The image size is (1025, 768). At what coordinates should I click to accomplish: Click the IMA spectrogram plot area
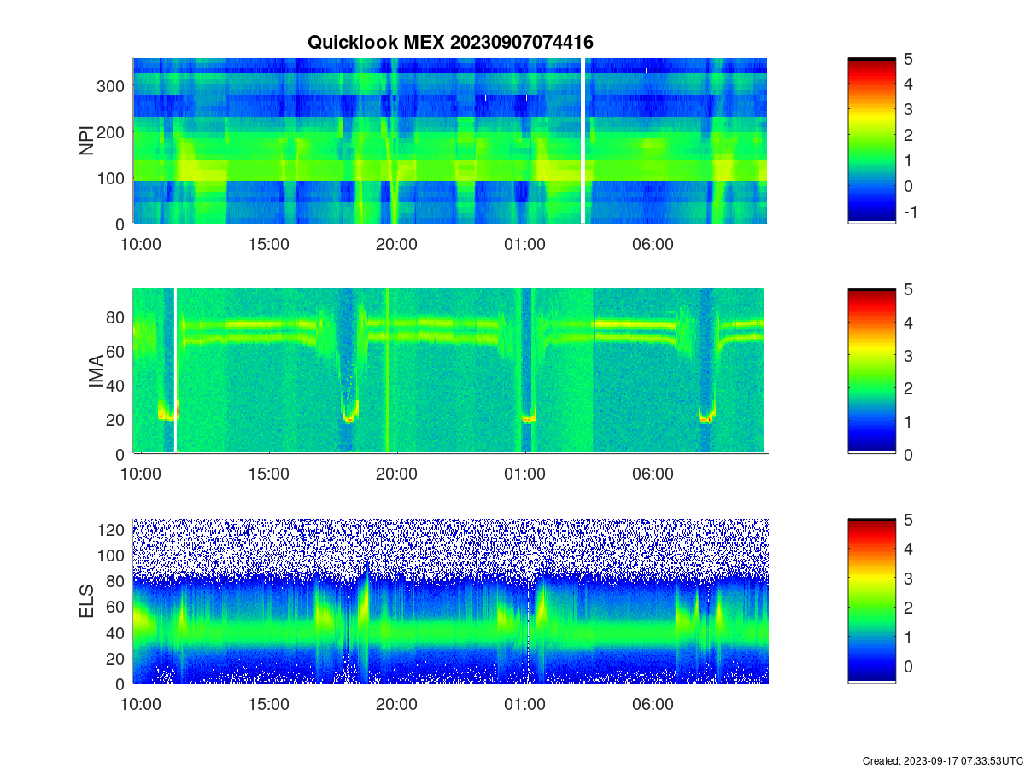[450, 371]
